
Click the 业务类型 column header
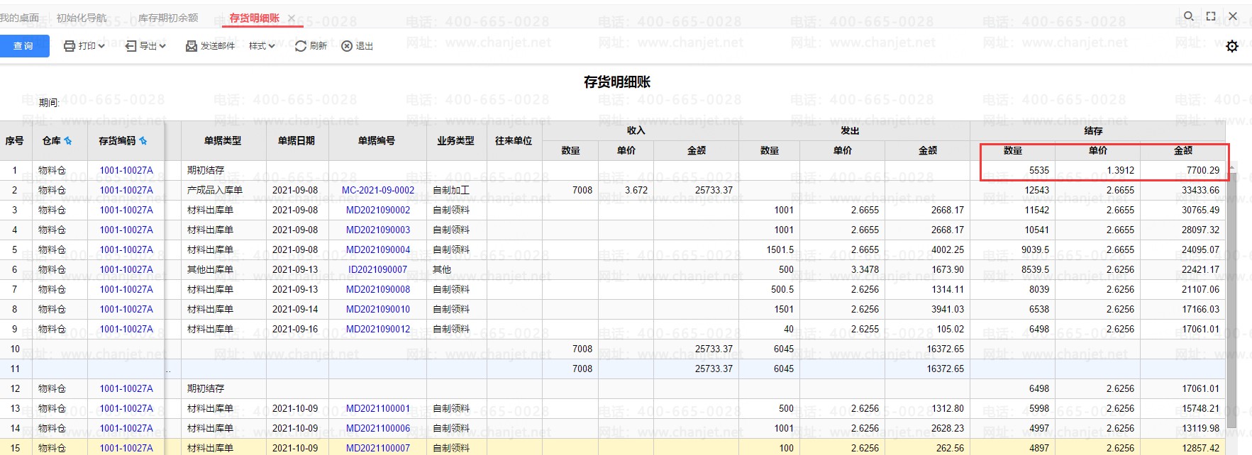click(x=456, y=141)
